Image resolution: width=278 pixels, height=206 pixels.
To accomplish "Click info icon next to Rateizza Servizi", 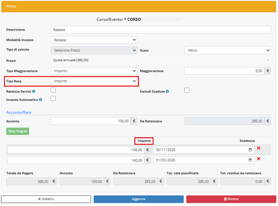I will (34, 92).
